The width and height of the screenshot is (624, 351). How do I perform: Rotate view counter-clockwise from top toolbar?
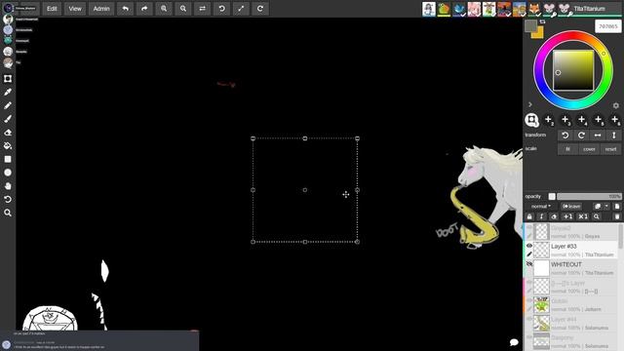point(221,9)
